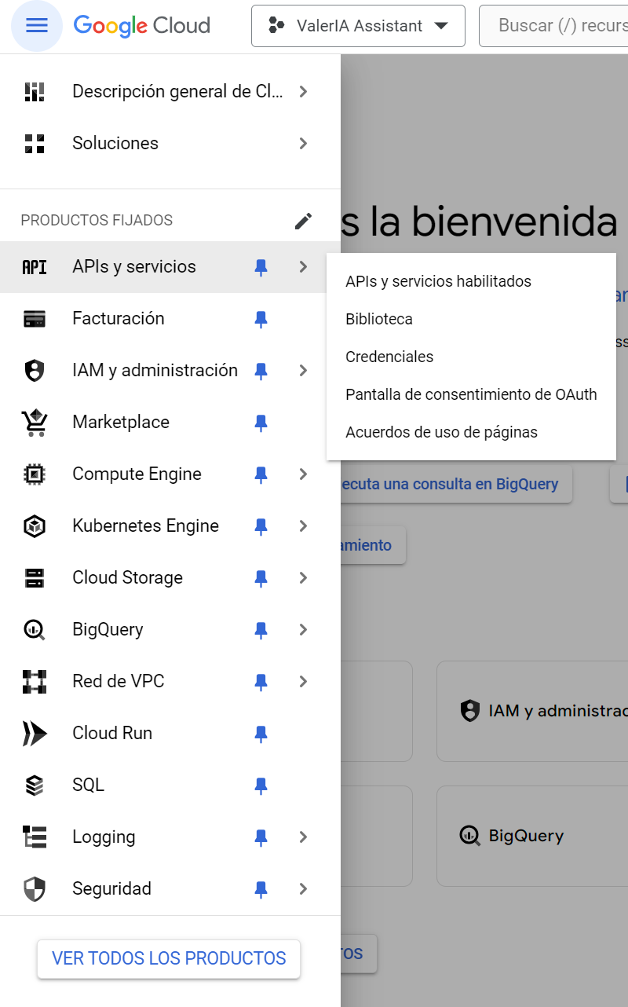
Task: Focus the Buscar resources search field
Action: point(553,26)
